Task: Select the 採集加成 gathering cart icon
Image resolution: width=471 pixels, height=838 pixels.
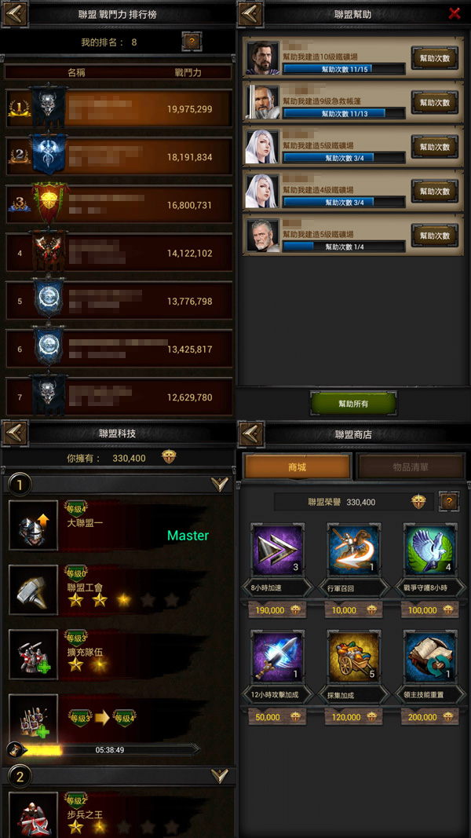Action: pyautogui.click(x=353, y=656)
